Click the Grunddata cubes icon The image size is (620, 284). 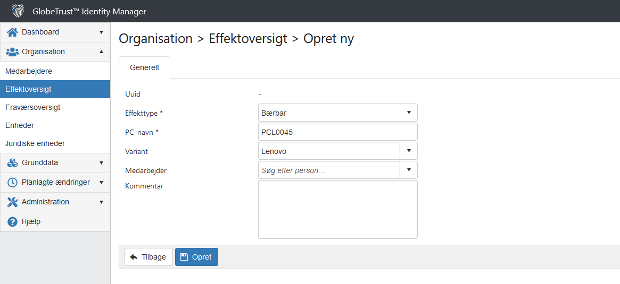[13, 162]
